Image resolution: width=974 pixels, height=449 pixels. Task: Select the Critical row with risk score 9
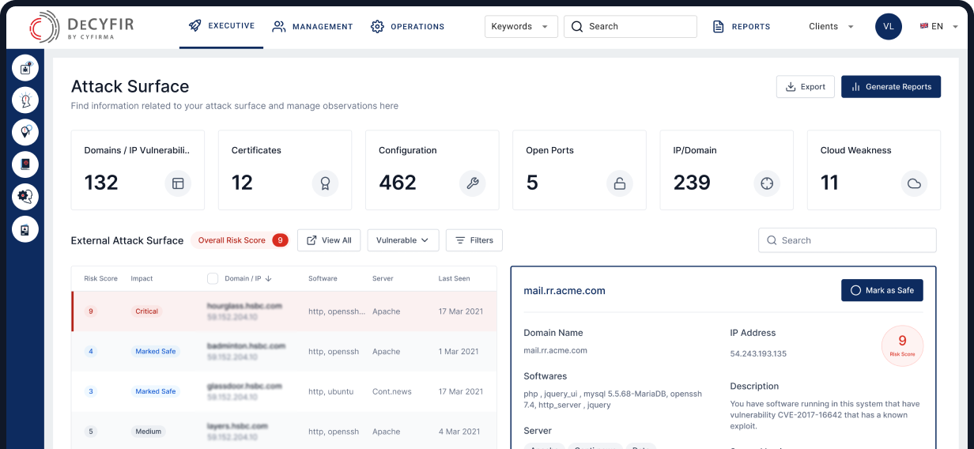tap(285, 311)
